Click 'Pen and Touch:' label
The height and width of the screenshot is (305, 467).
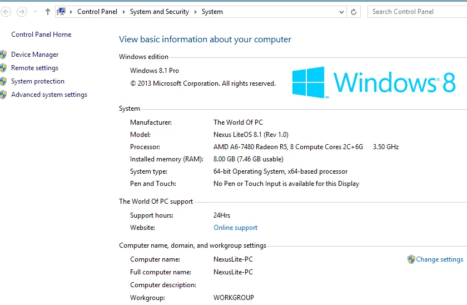tap(153, 184)
